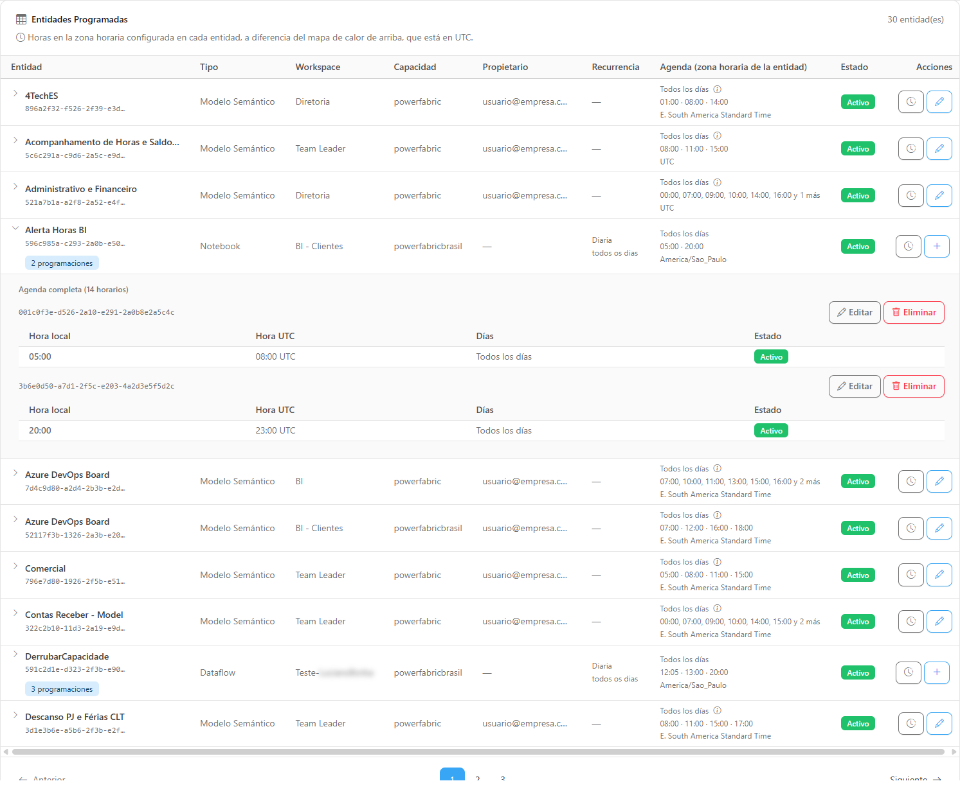Open clock icon for Acompanhamento de Horas e Saldo
Viewport: 960px width, 799px height.
[910, 148]
